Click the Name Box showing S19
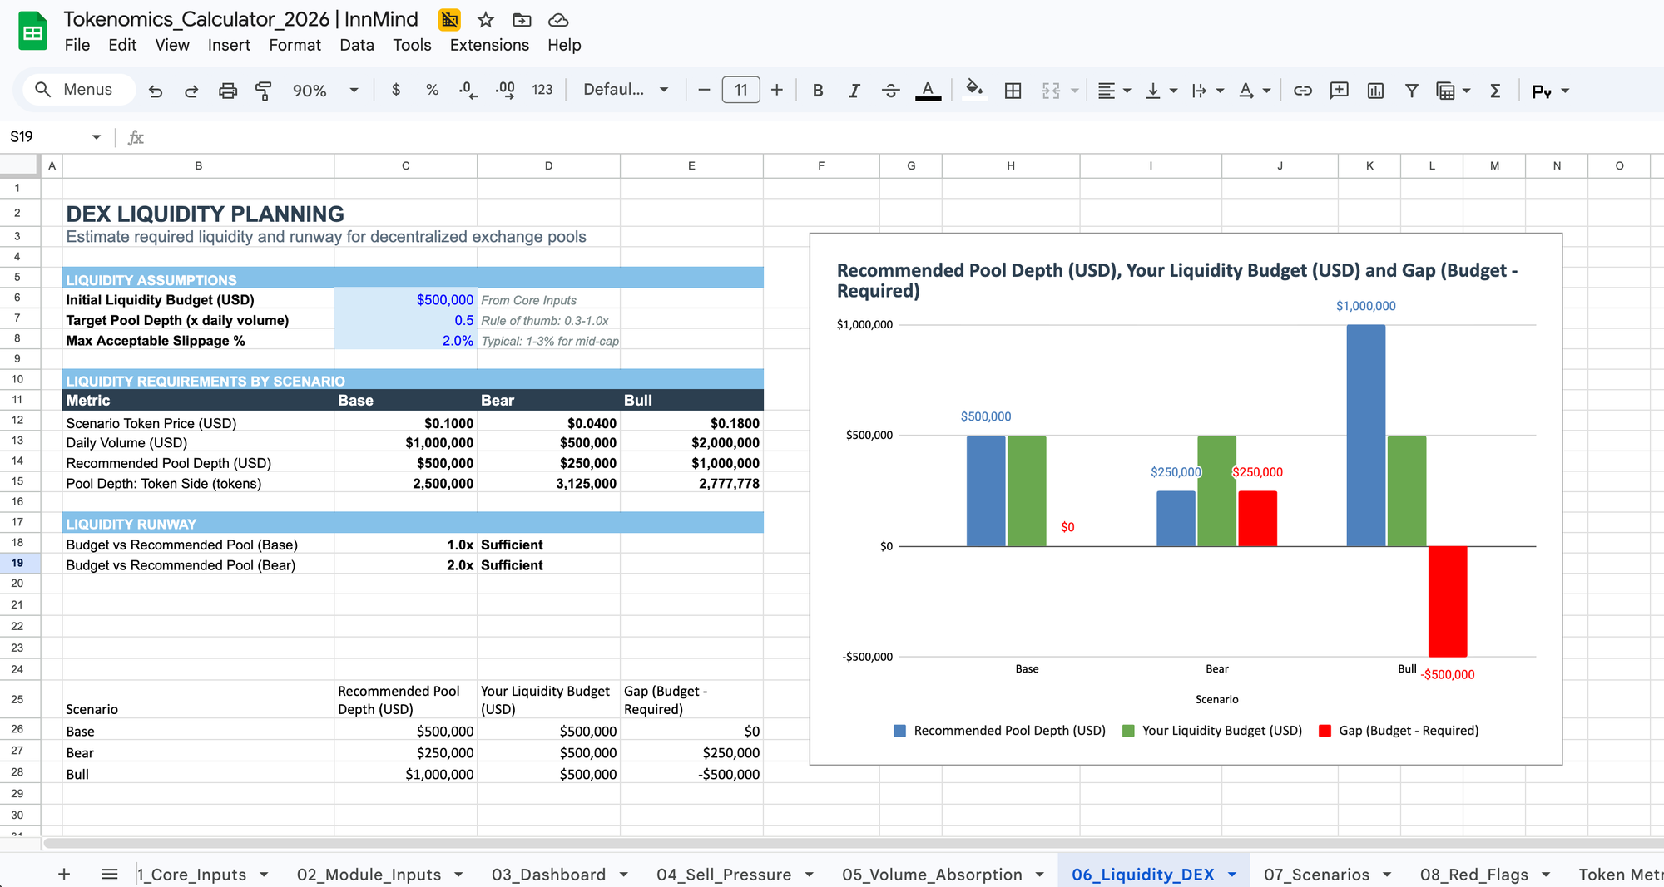Screen dimensions: 1664x887 click(x=46, y=136)
